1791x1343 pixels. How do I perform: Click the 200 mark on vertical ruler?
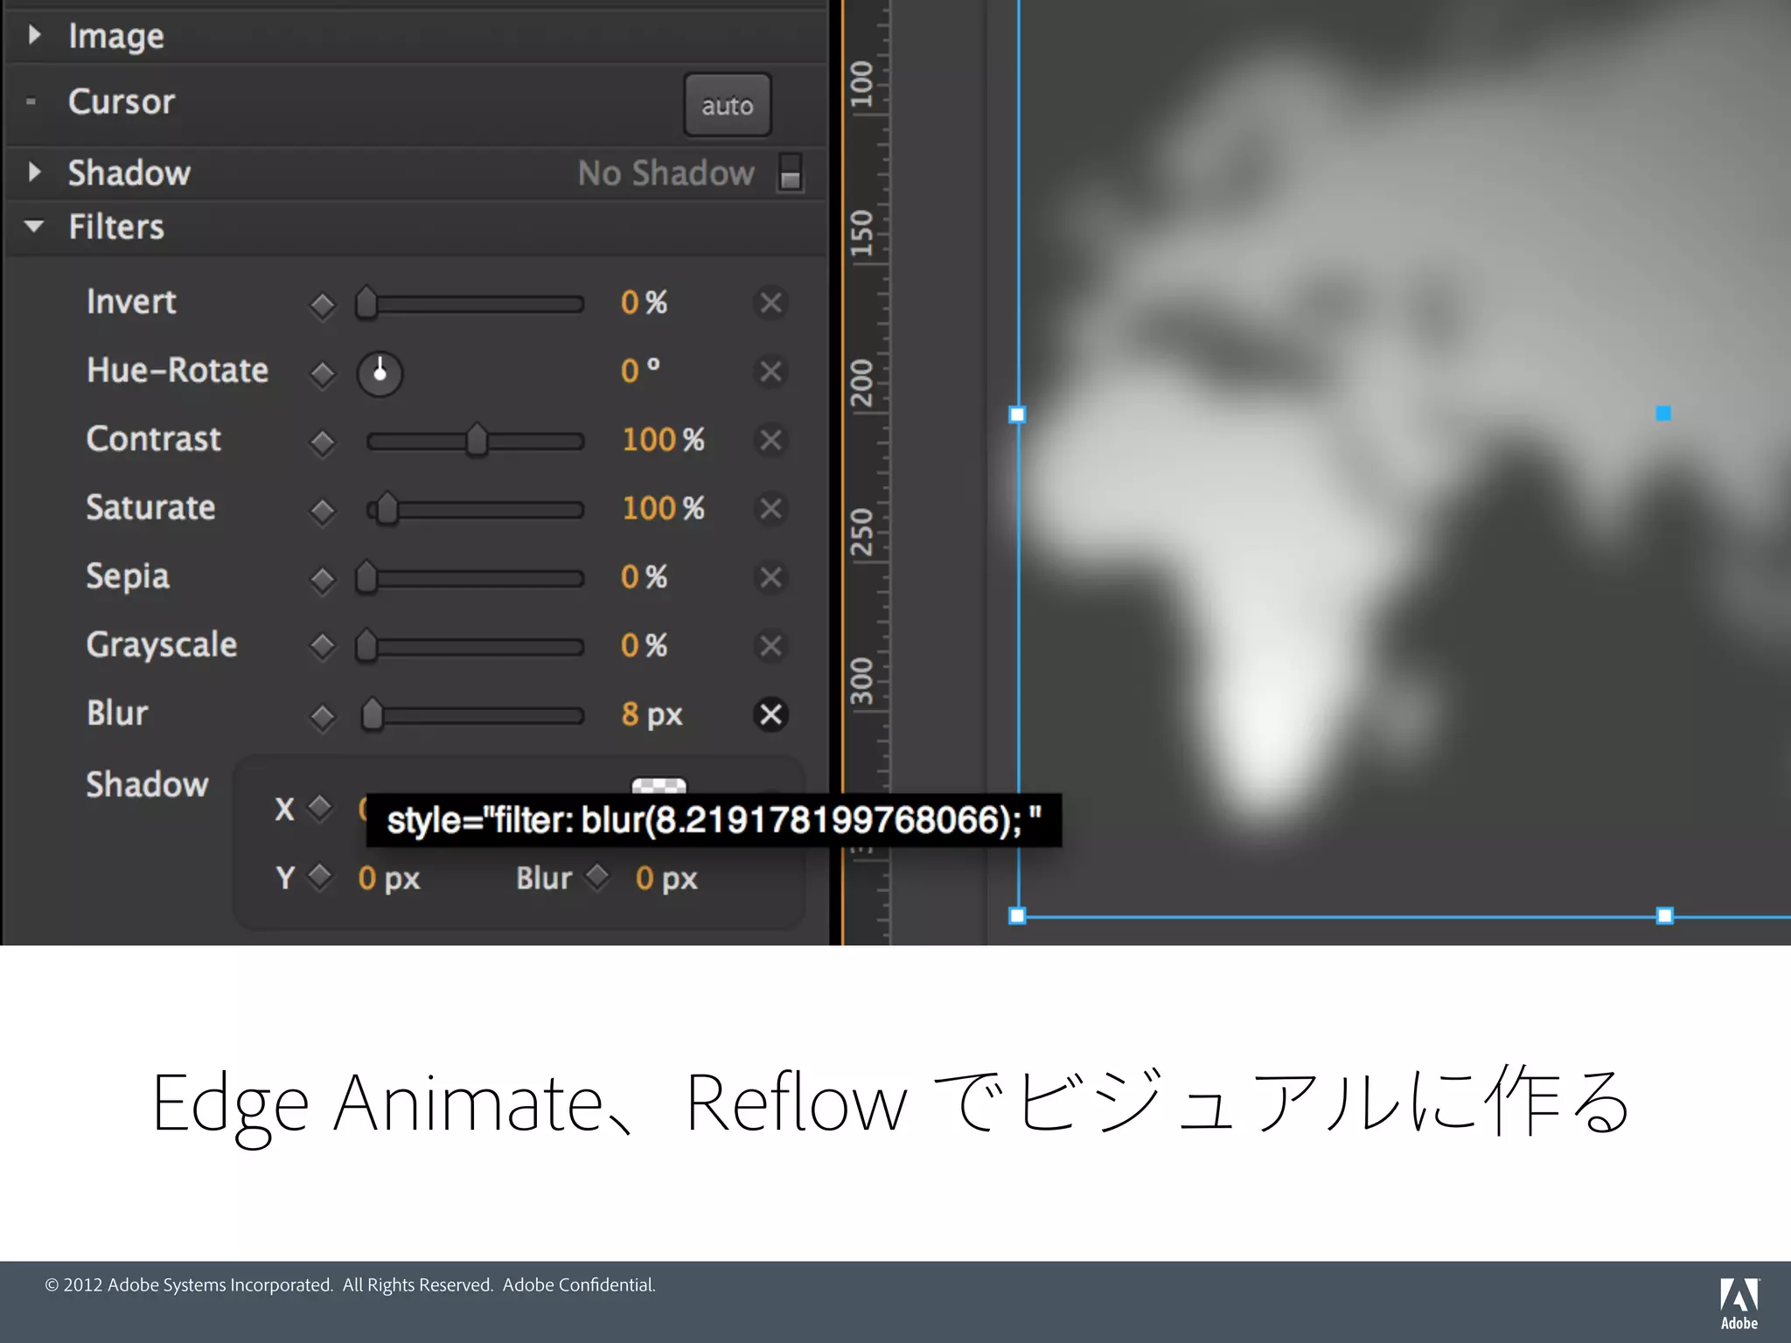point(862,383)
